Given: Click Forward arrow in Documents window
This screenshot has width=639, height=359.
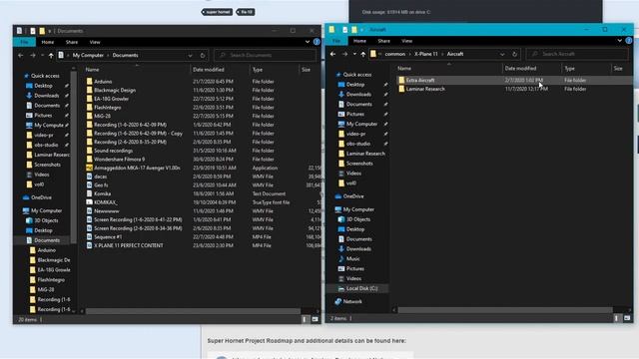Looking at the screenshot, I should pyautogui.click(x=33, y=56).
